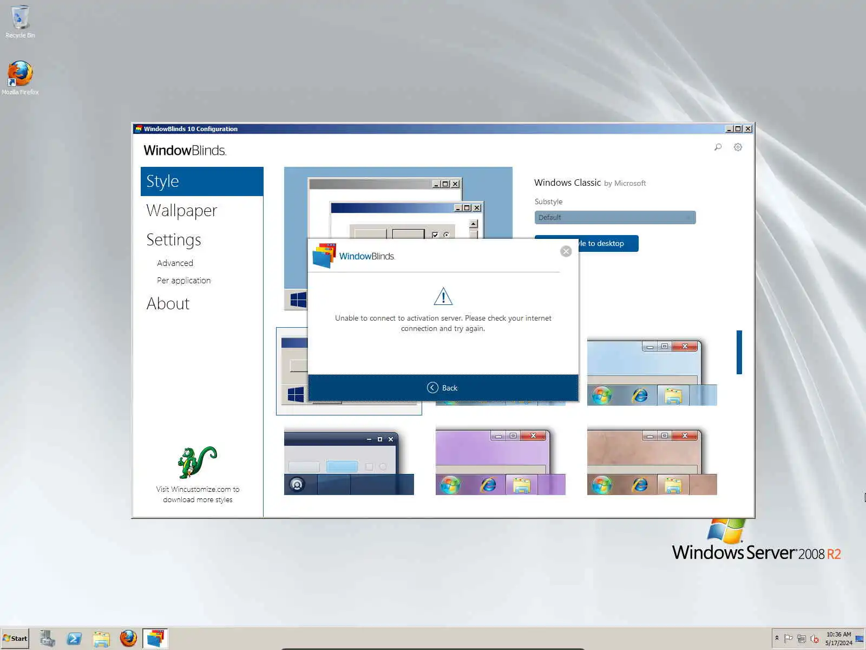The width and height of the screenshot is (866, 650).
Task: Open Firefox from taskbar
Action: (x=128, y=639)
